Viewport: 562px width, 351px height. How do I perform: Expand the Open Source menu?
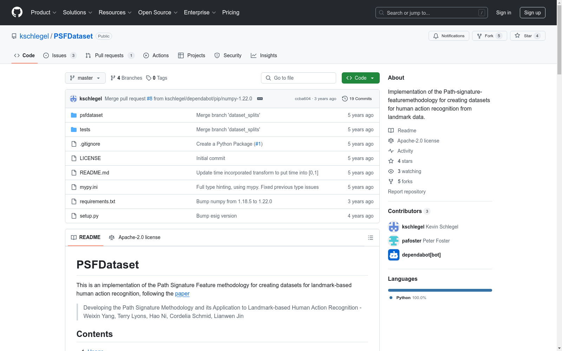[x=158, y=13]
